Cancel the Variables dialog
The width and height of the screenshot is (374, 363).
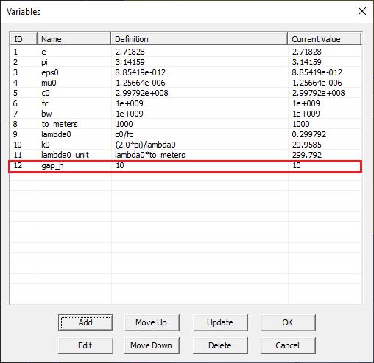tap(288, 345)
